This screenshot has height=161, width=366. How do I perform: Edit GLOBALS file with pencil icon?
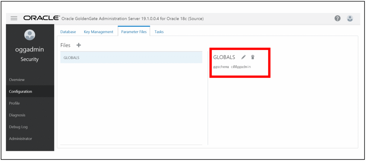243,57
